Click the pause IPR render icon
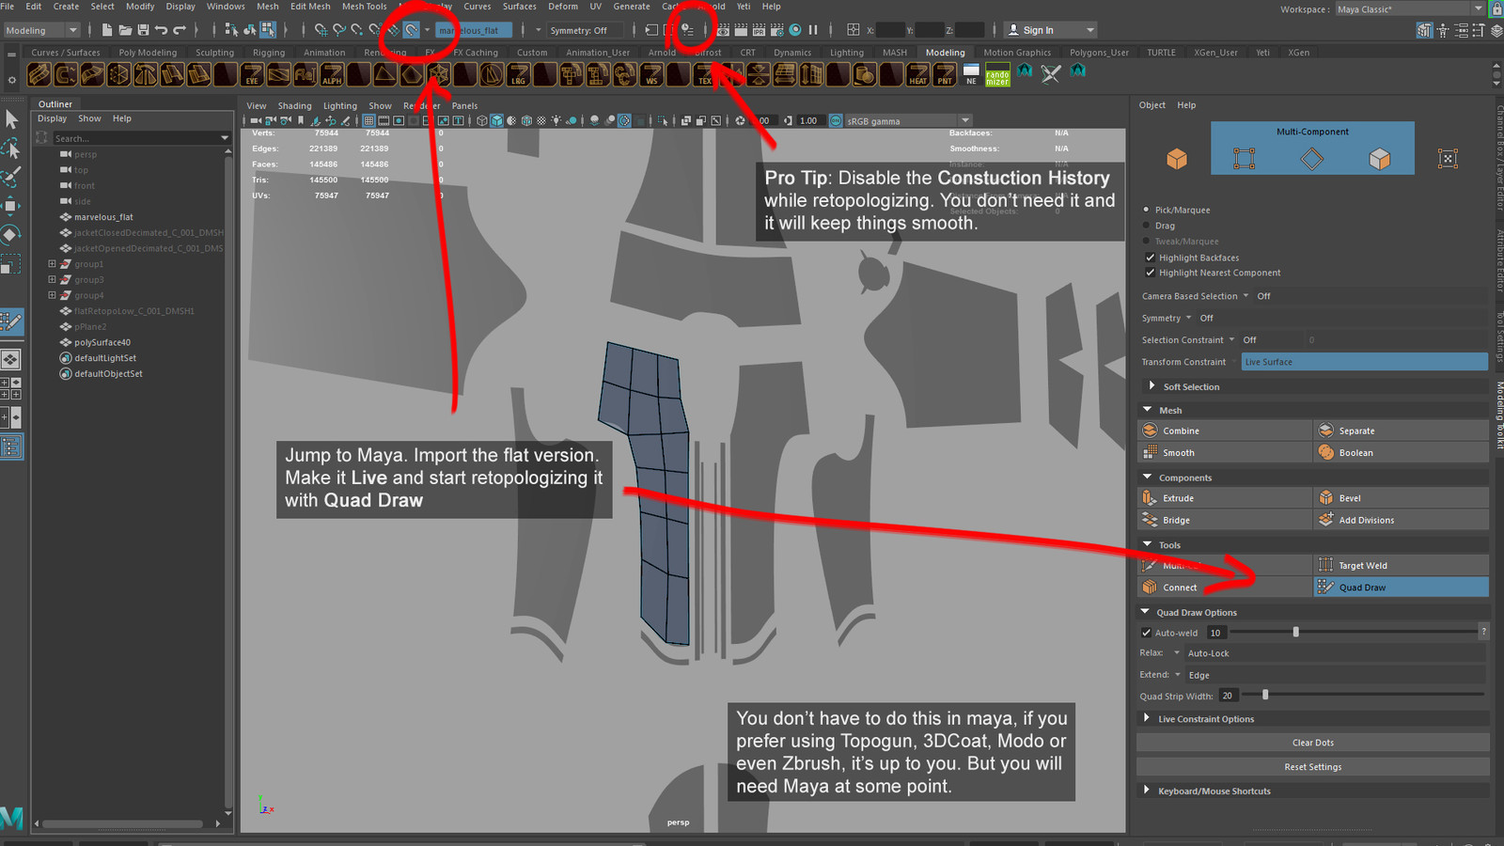 [813, 30]
